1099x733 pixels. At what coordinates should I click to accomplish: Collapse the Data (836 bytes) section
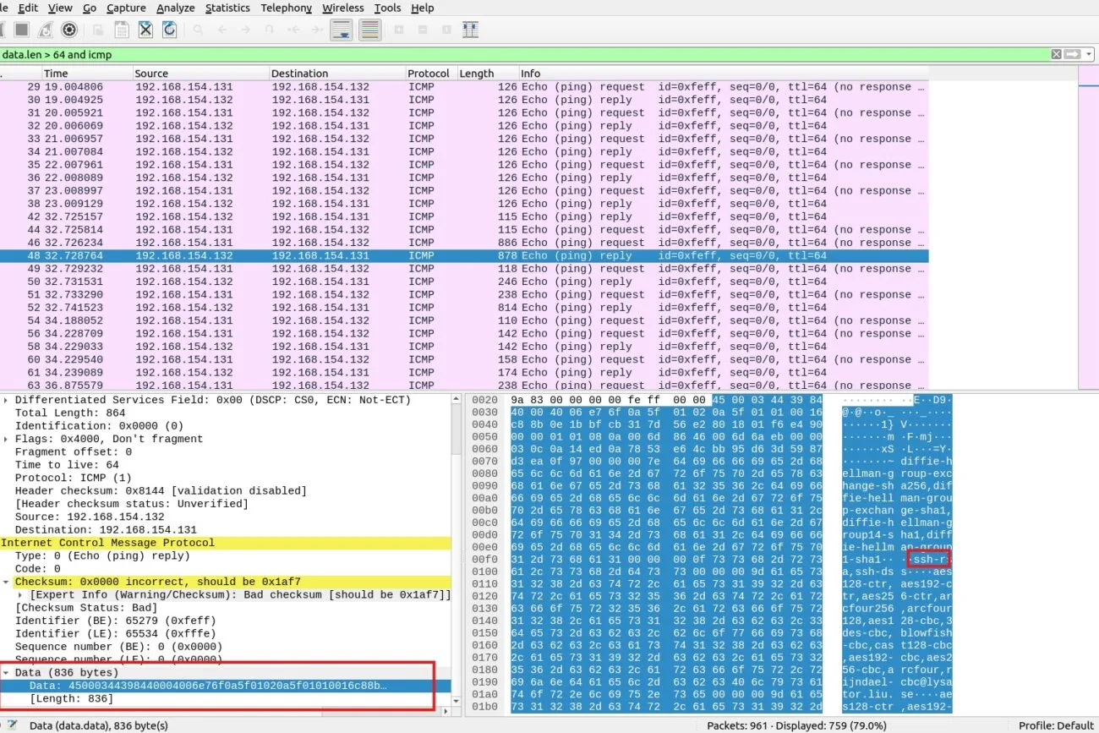click(7, 672)
